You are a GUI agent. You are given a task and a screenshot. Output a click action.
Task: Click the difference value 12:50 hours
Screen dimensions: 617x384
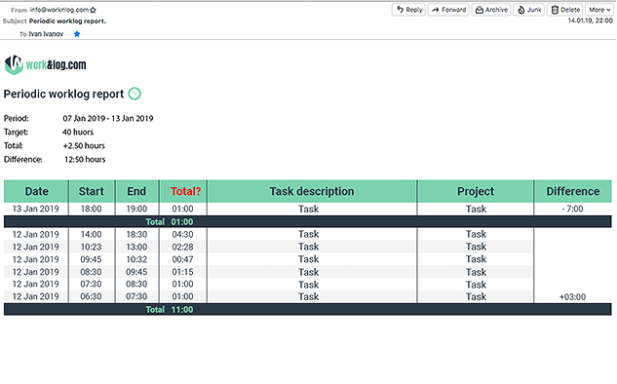[x=85, y=159]
